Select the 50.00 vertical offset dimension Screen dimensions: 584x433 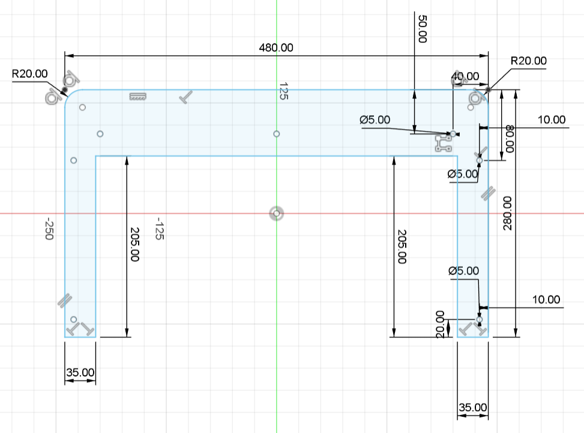click(x=421, y=29)
